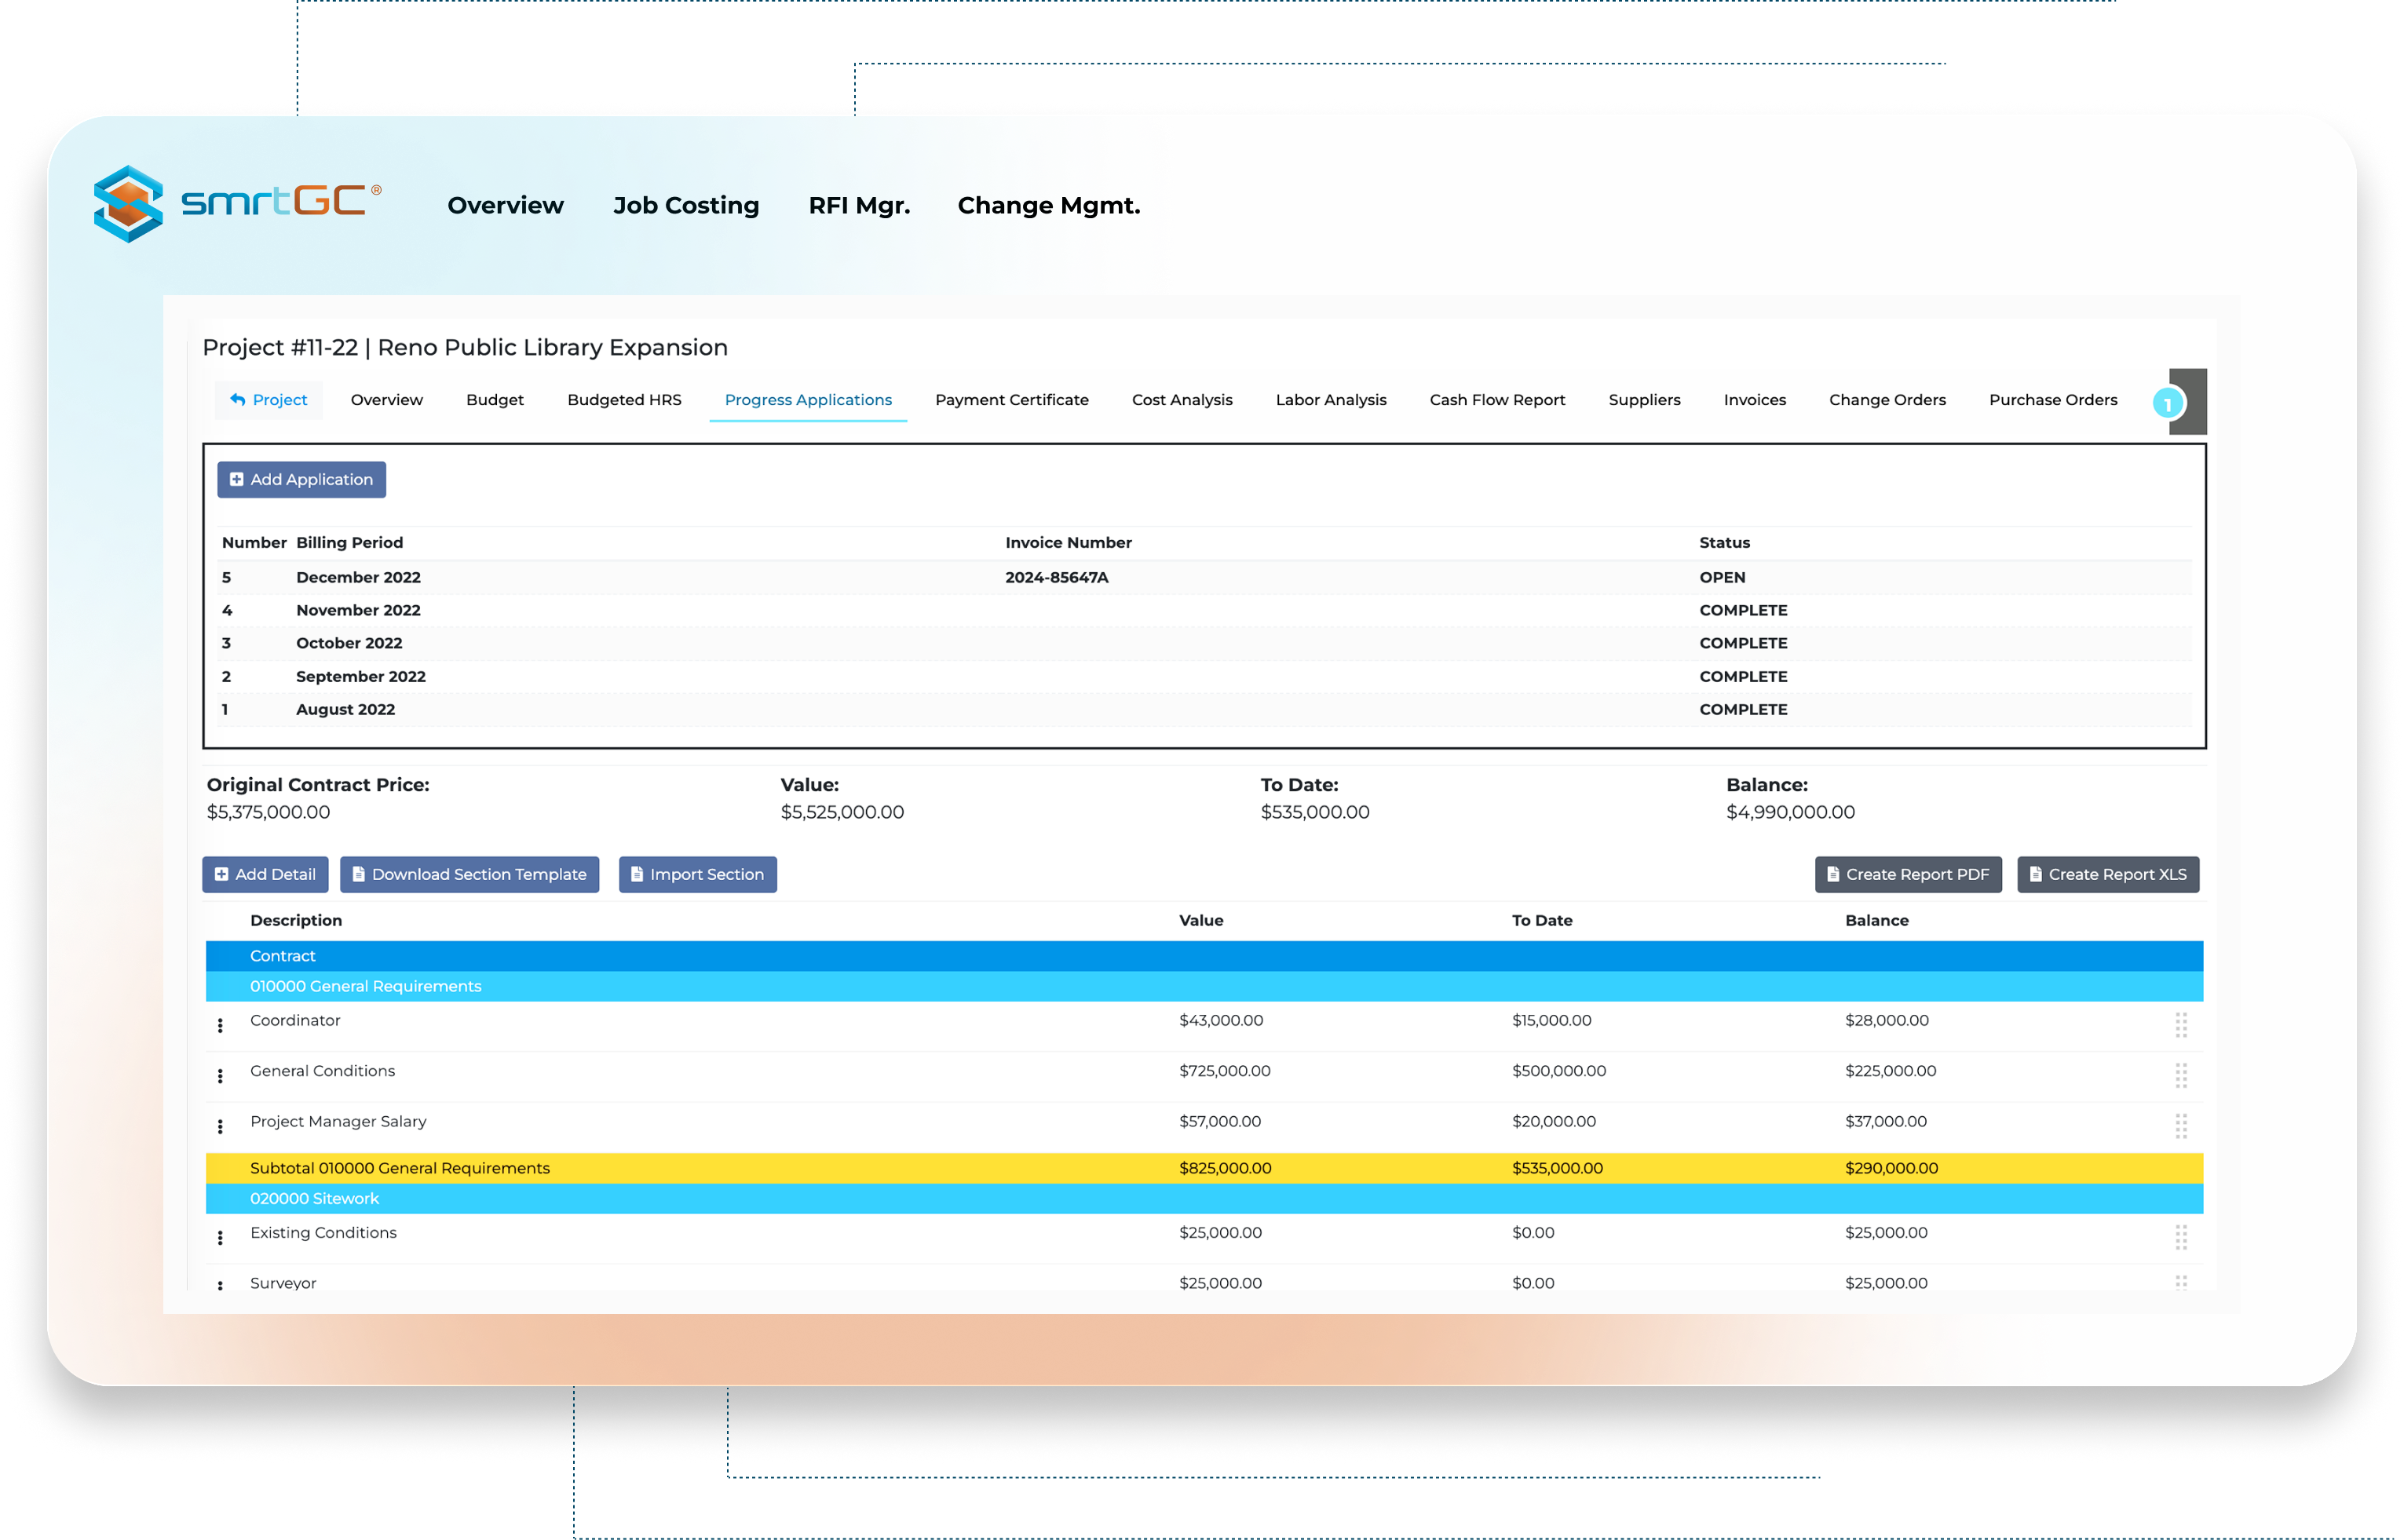Click drag handle on Project Manager Salary row
This screenshot has height=1540, width=2404.
coord(2180,1126)
